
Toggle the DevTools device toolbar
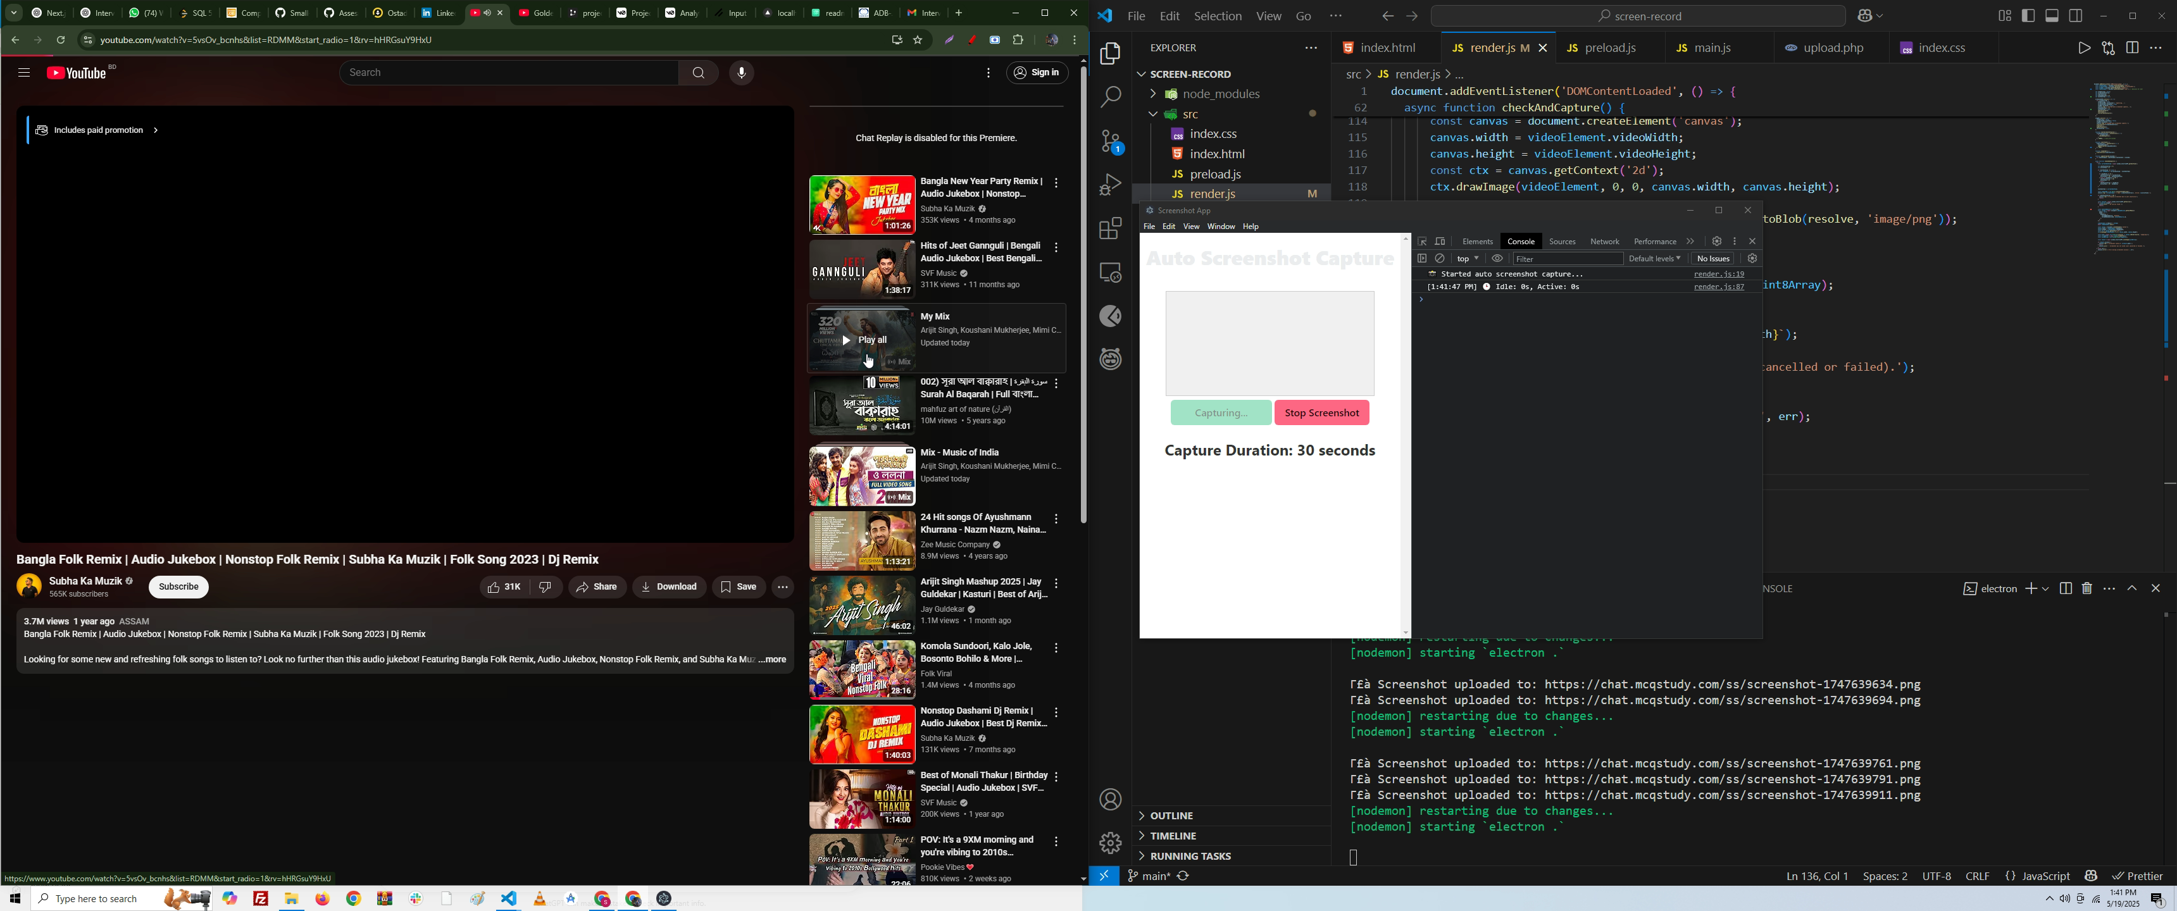(1441, 242)
